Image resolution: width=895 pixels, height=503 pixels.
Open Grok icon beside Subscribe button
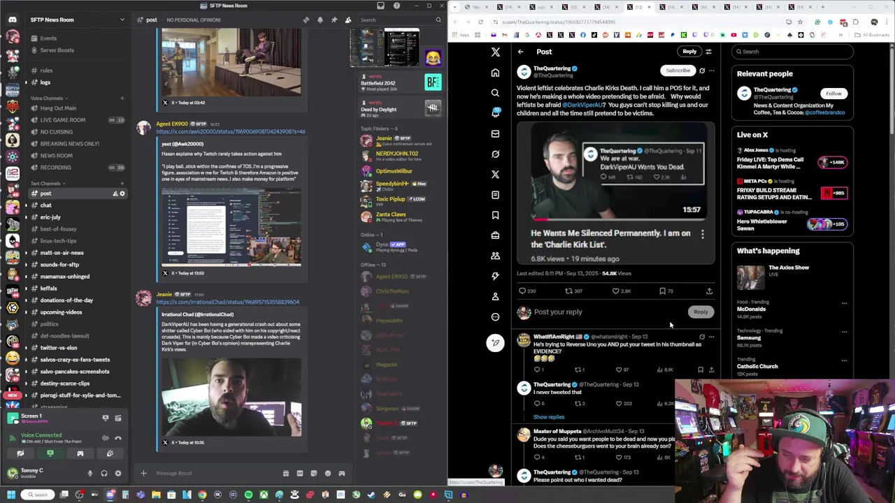coord(702,71)
